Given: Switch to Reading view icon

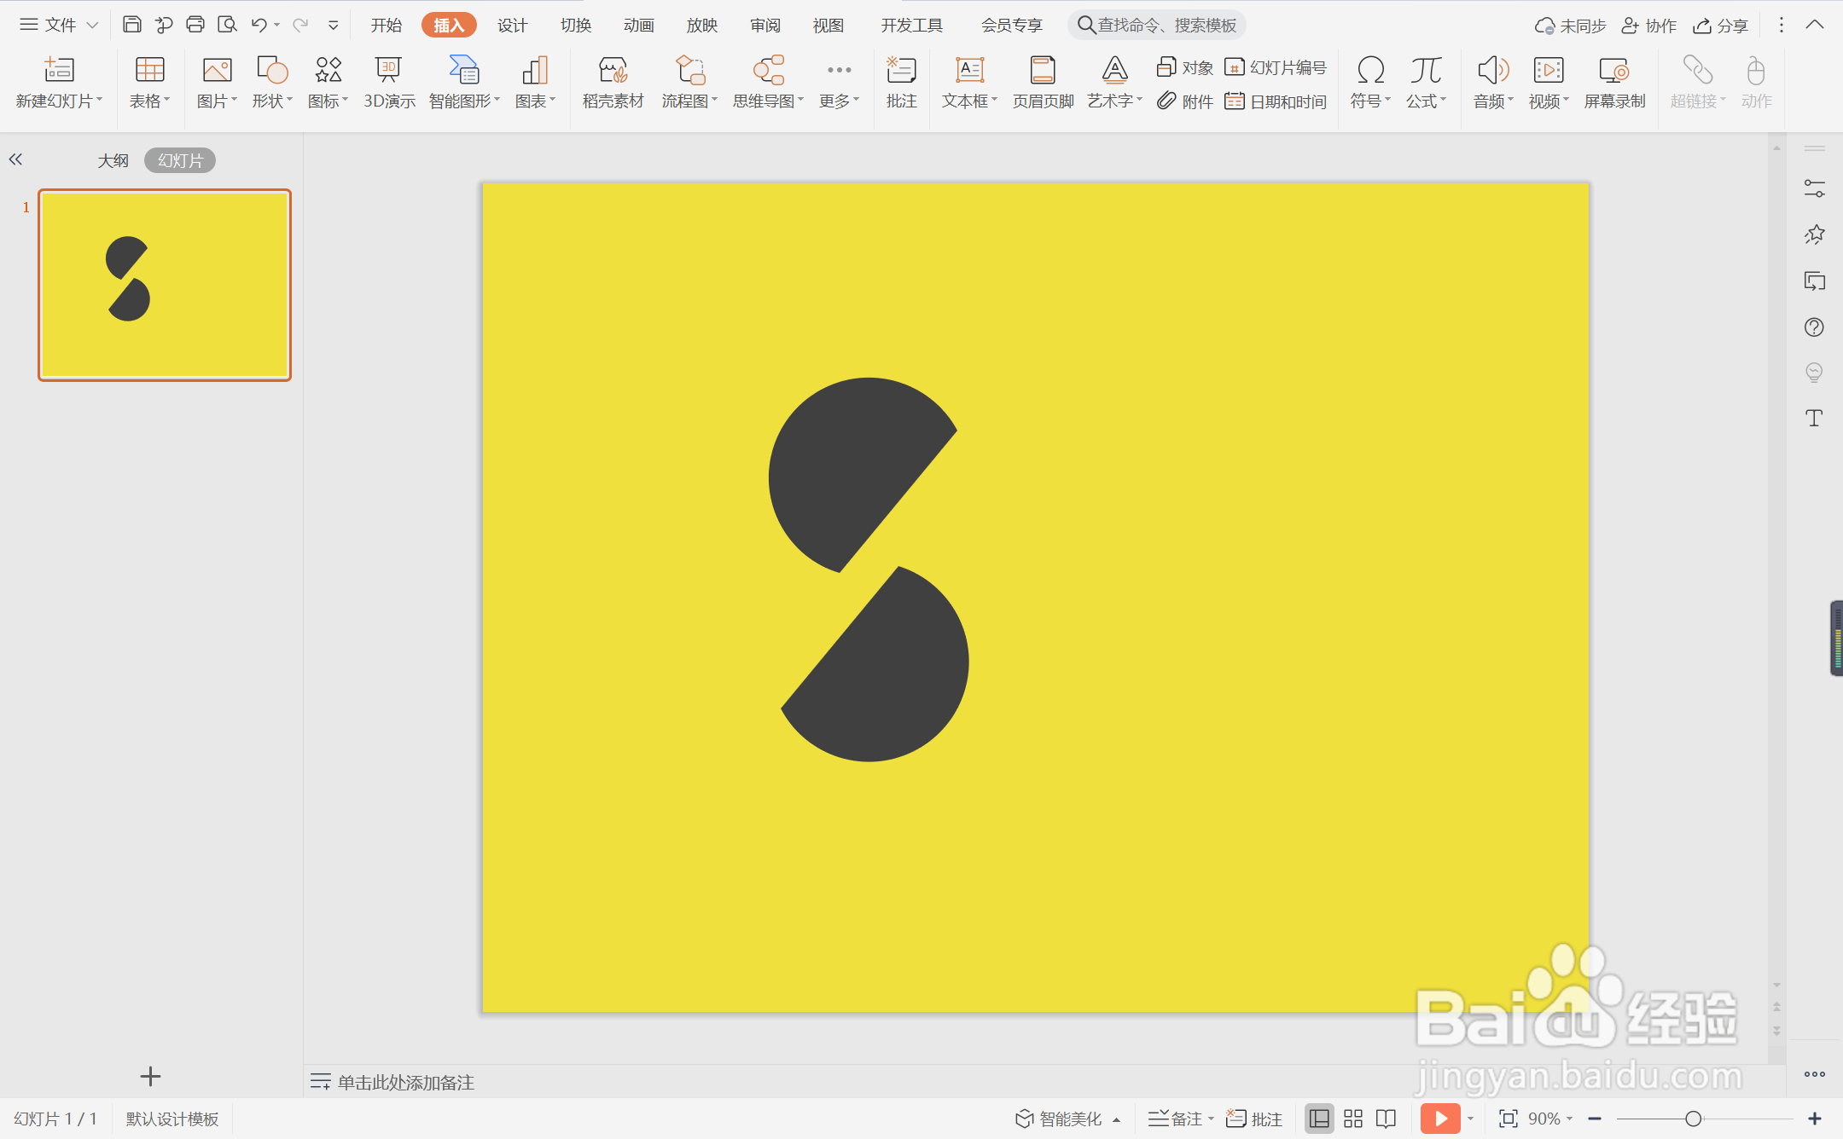Looking at the screenshot, I should click(x=1387, y=1119).
